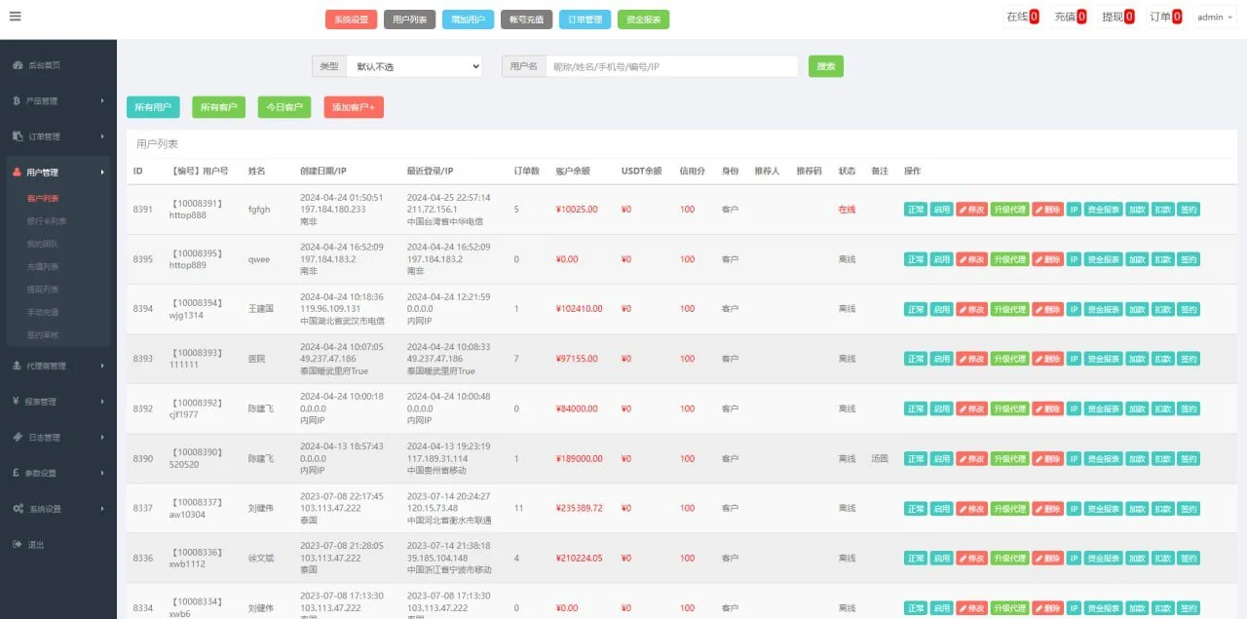
Task: Click the 订单 notification badge in header
Action: 1177,17
